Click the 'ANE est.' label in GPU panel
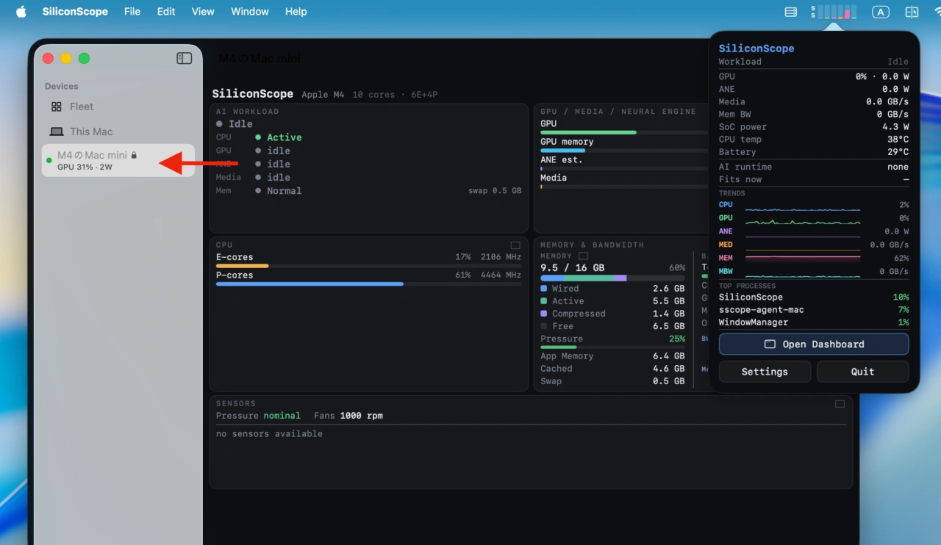The image size is (941, 545). point(562,159)
